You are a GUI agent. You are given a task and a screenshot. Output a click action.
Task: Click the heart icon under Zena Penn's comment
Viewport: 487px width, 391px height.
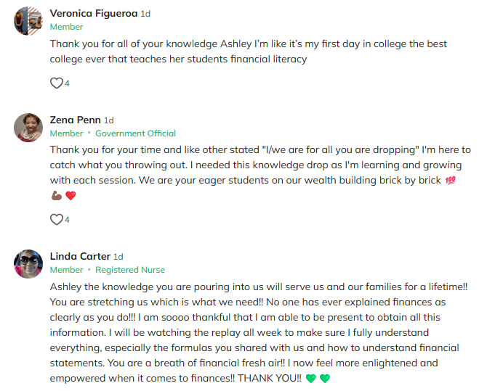[56, 219]
